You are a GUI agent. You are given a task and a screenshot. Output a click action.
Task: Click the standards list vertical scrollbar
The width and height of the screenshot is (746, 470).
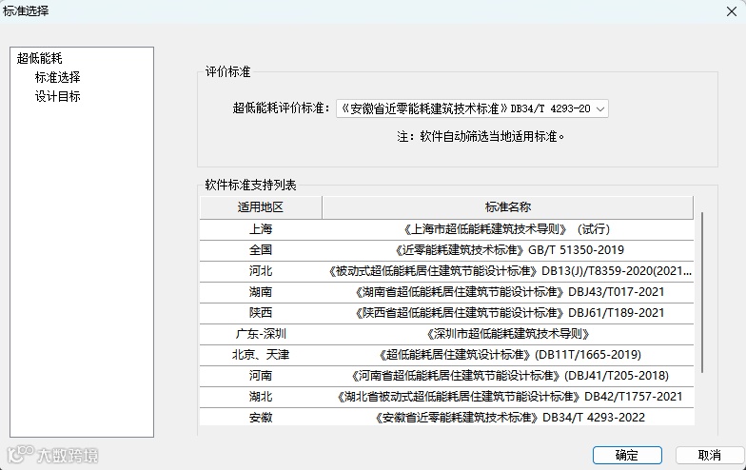point(702,293)
